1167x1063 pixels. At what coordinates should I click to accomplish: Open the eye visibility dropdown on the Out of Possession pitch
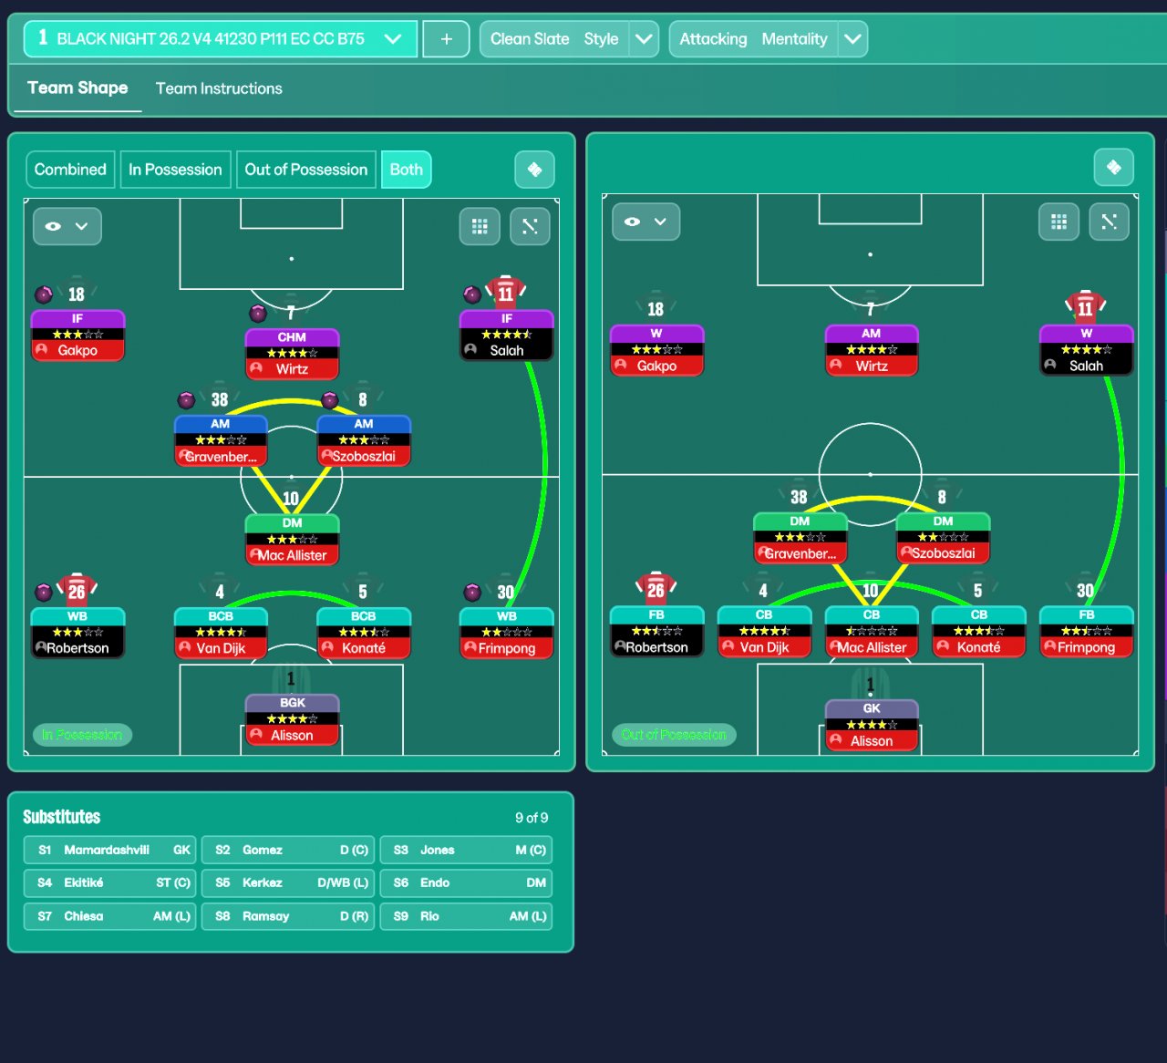pyautogui.click(x=646, y=222)
